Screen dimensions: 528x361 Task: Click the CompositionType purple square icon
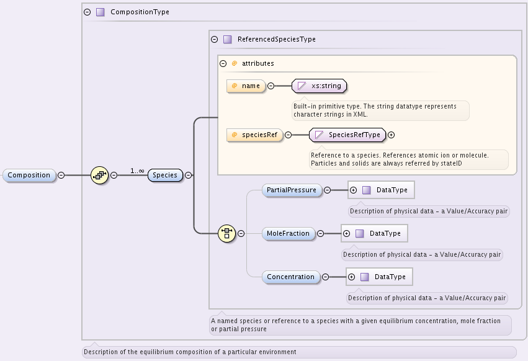pos(100,12)
